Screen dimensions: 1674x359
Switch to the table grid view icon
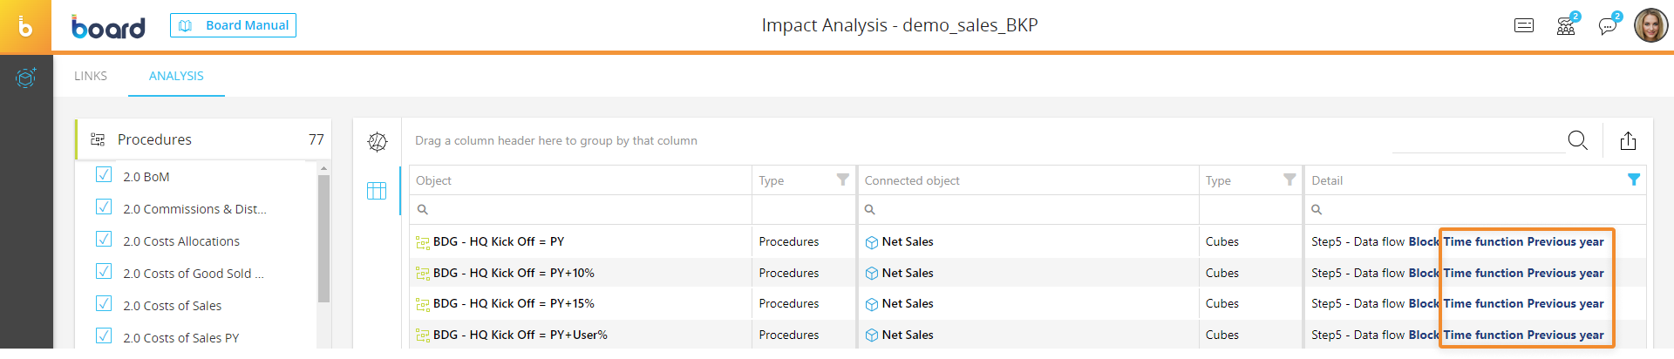(377, 191)
